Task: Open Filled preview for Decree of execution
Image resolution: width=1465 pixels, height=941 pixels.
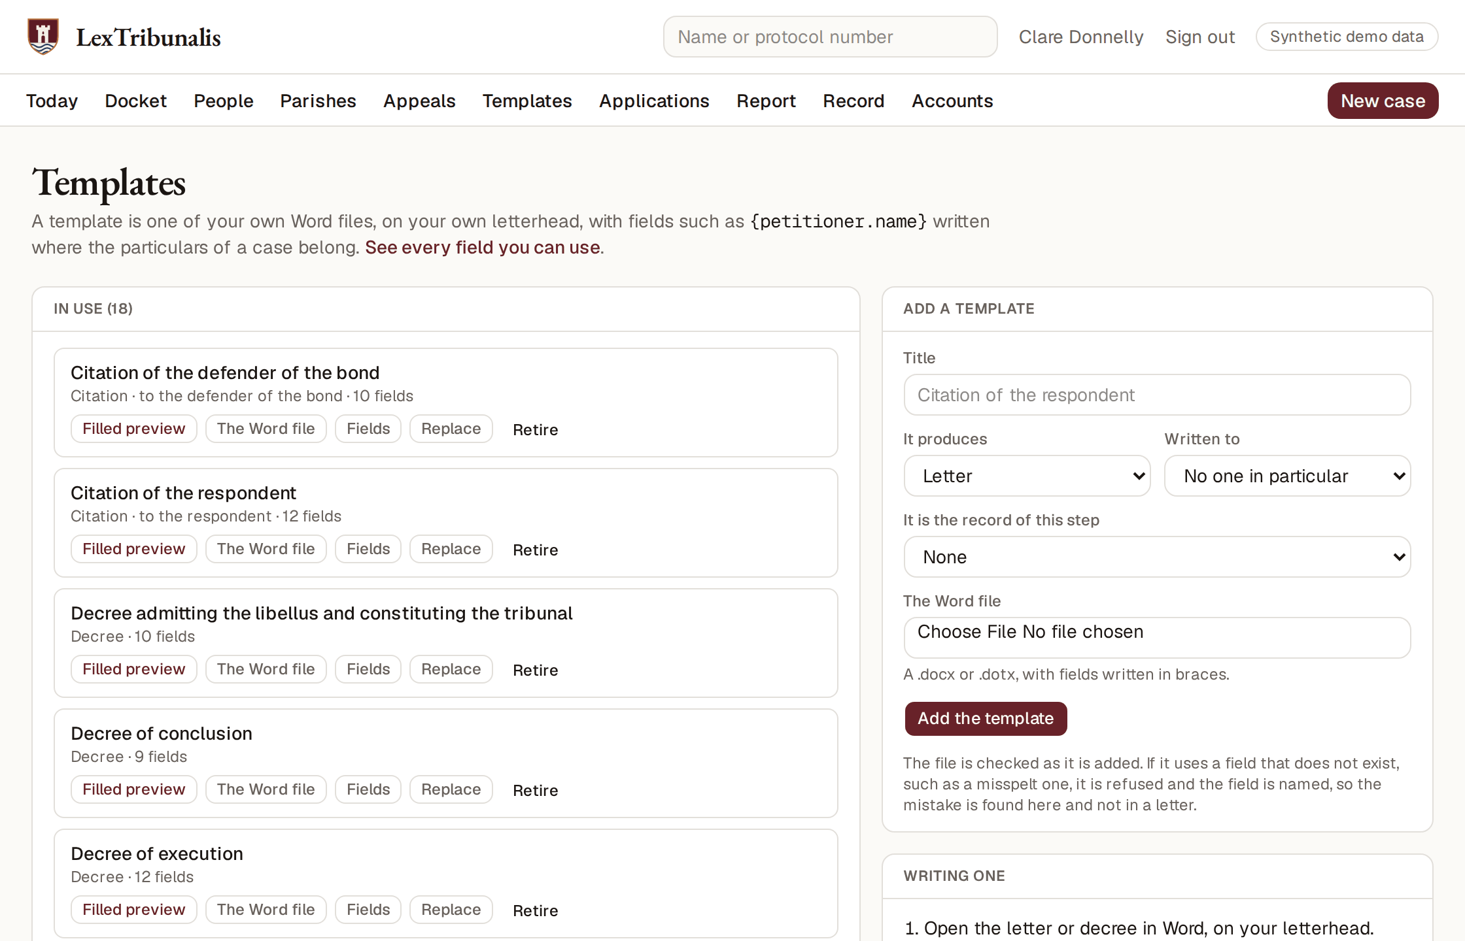Action: click(x=133, y=910)
